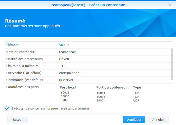Click the dialog title 'teamspeak(latest) - Créer un conteneur'

[88, 5]
